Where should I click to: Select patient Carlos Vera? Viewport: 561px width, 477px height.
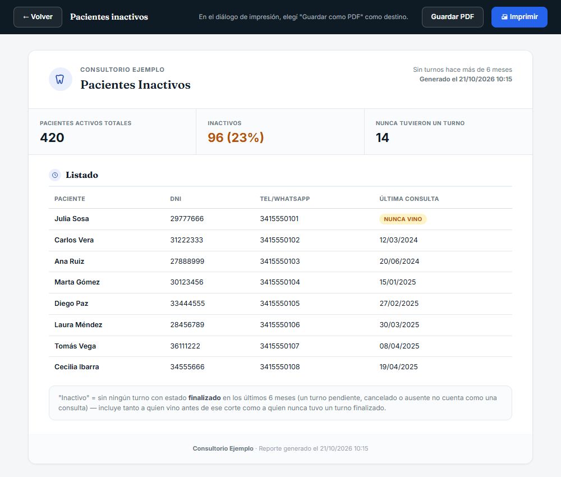coord(74,240)
